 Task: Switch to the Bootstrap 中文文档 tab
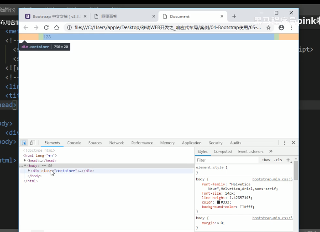coord(55,16)
